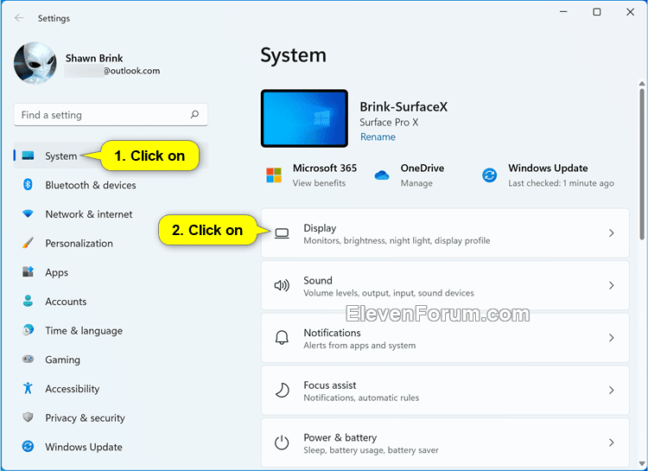Click the Find a setting search box
The image size is (648, 471).
coord(102,115)
